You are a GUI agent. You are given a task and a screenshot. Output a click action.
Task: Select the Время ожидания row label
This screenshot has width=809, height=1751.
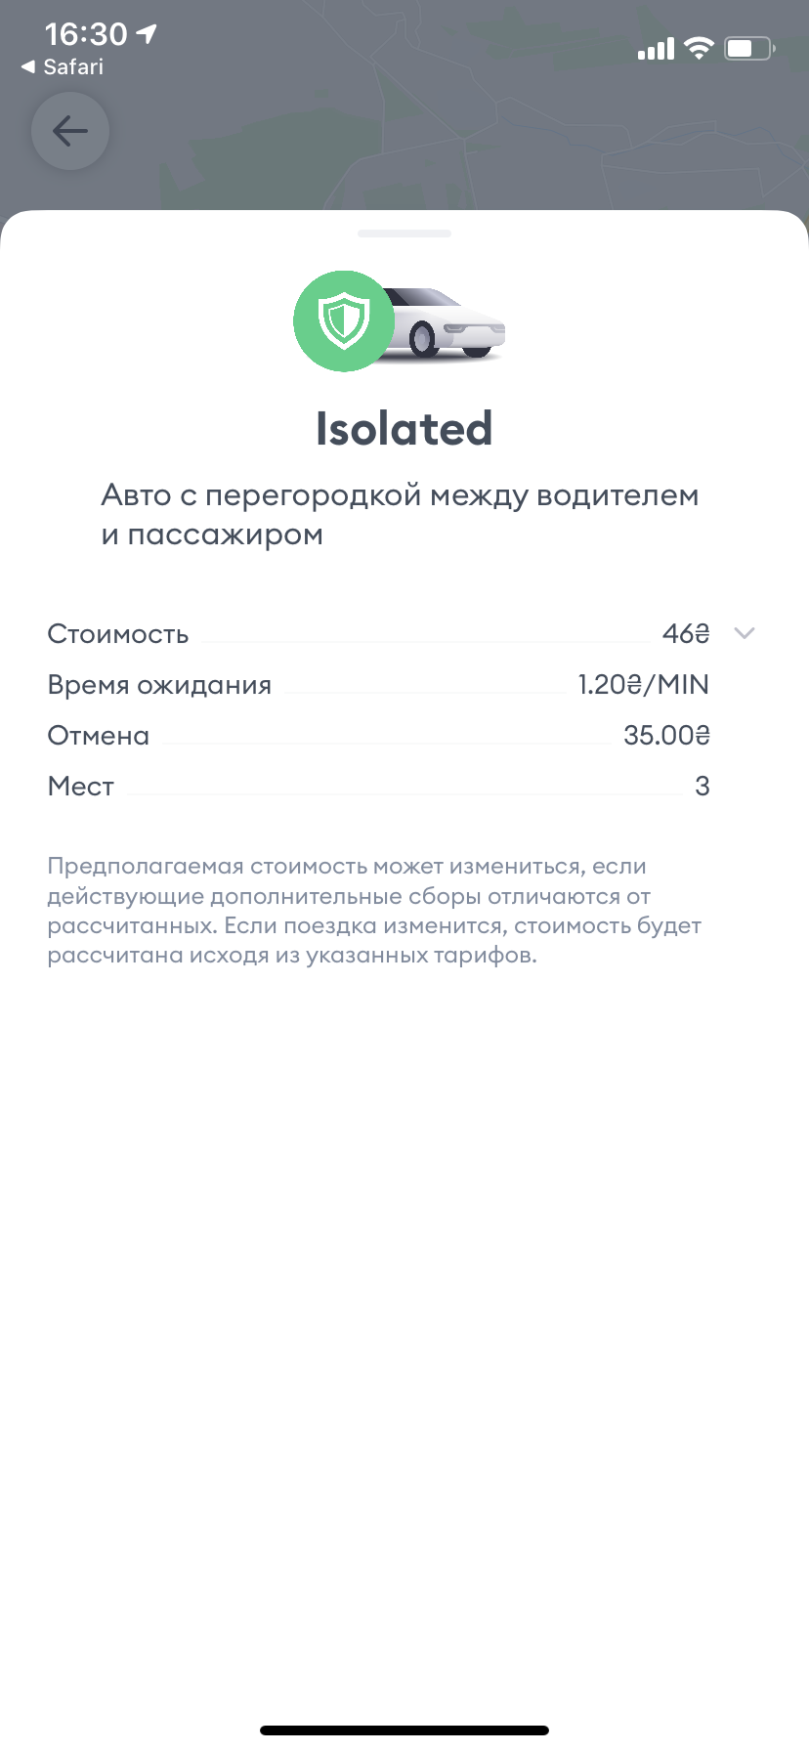pos(159,685)
